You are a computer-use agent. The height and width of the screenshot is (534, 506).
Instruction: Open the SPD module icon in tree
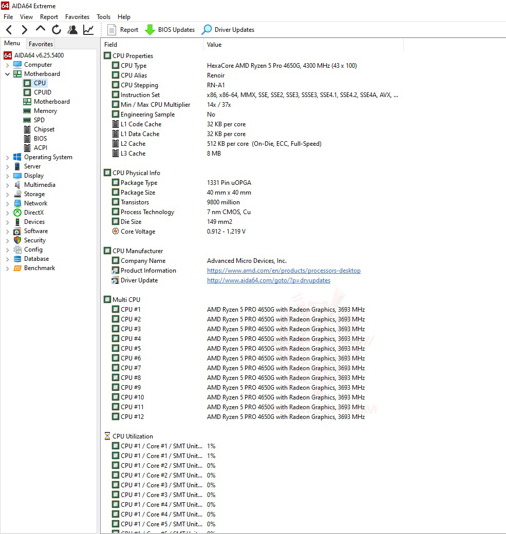pyautogui.click(x=27, y=120)
